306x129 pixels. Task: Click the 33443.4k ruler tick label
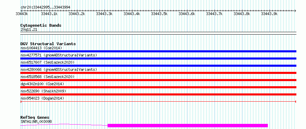tap(132, 14)
